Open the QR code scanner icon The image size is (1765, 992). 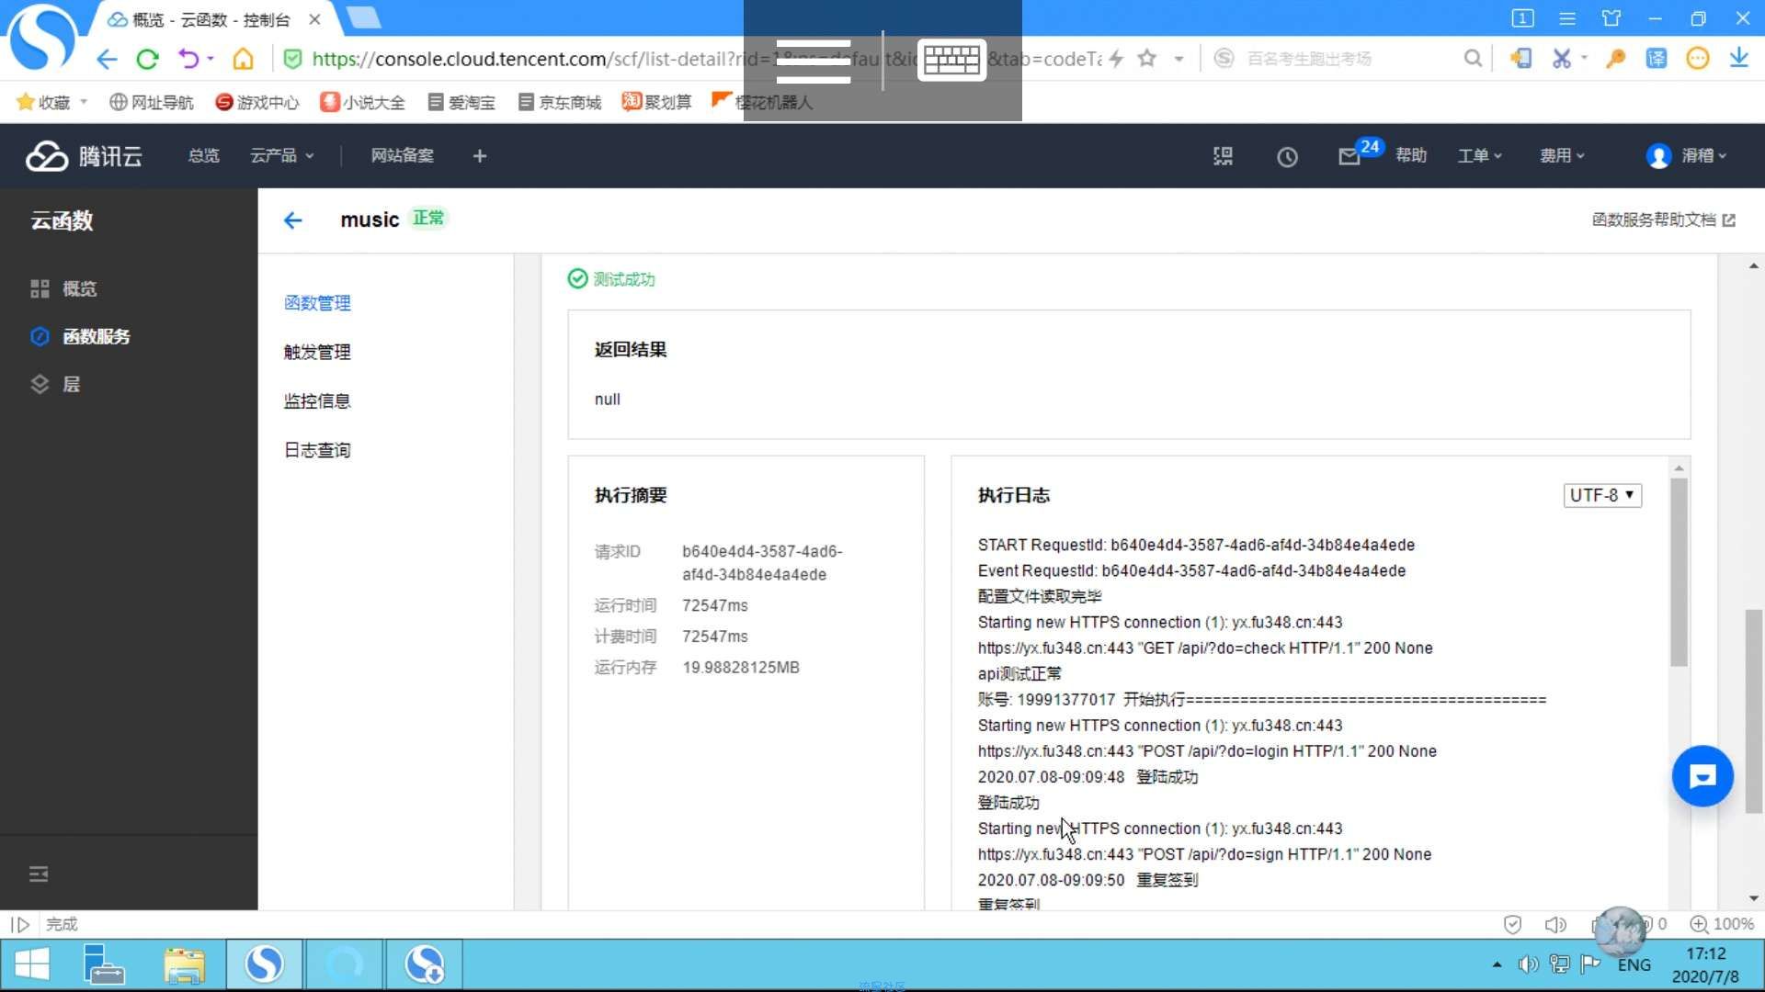tap(1223, 156)
